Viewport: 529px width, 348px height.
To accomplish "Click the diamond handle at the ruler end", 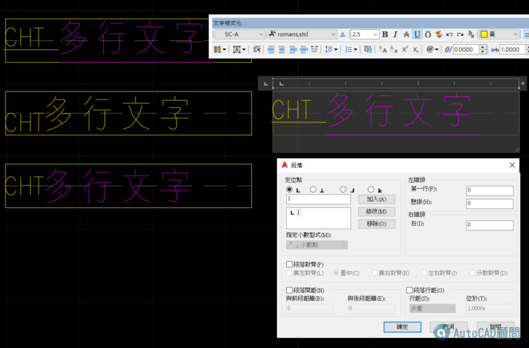I will pyautogui.click(x=523, y=83).
